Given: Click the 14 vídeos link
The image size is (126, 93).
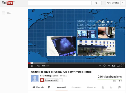Looking at the screenshot, I should [64, 76].
